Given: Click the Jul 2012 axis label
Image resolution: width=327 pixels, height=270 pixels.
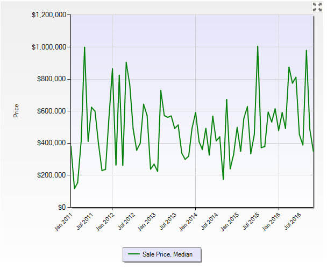Looking at the screenshot, I should (x=126, y=221).
